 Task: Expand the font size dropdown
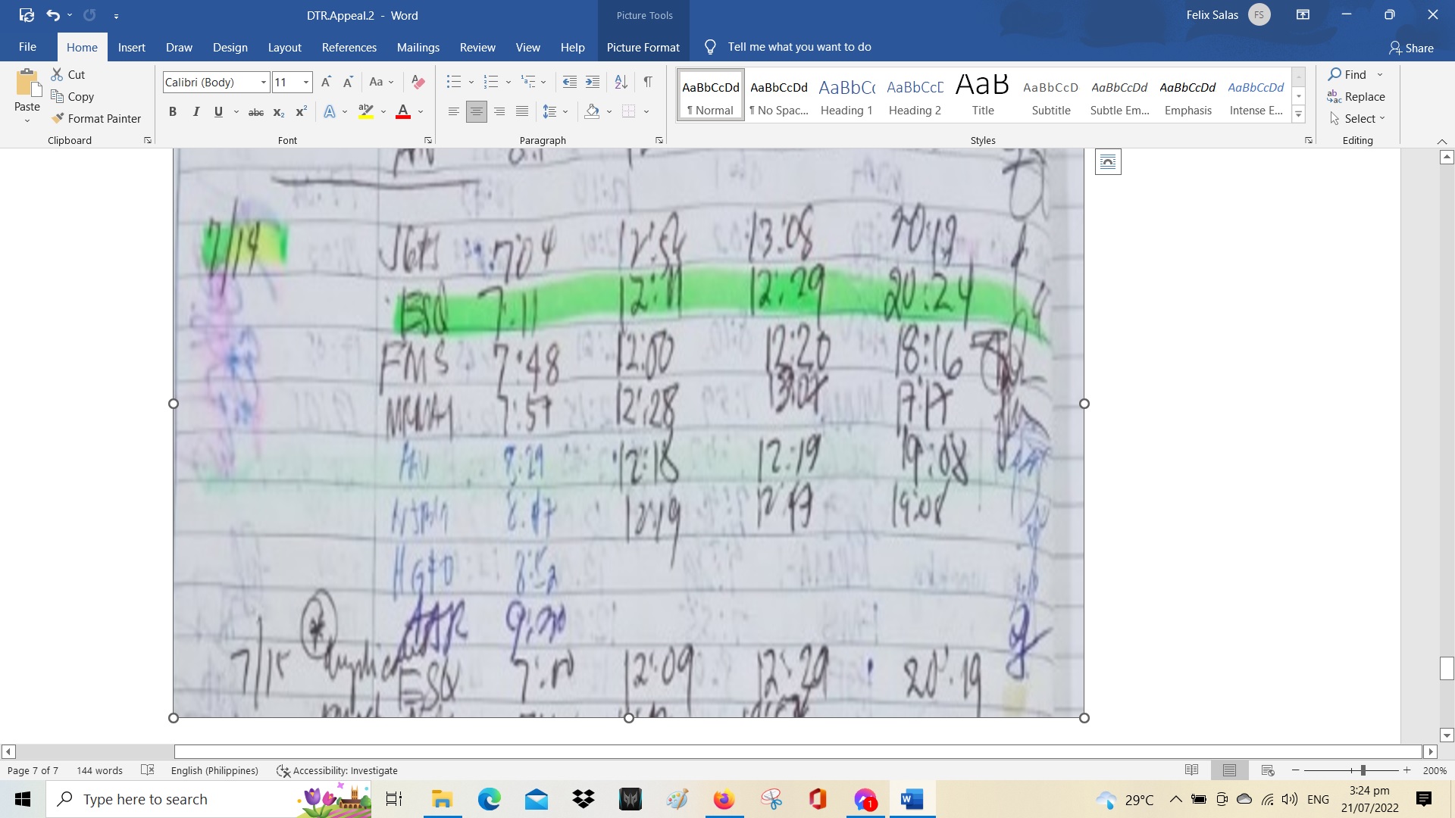[306, 83]
